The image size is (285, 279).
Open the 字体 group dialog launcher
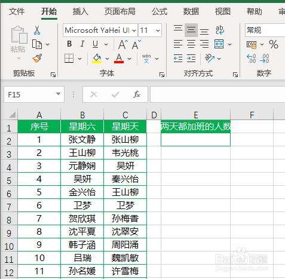tap(162, 75)
